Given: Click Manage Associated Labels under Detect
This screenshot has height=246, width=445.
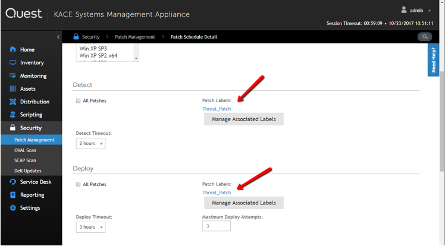Looking at the screenshot, I should (x=243, y=119).
